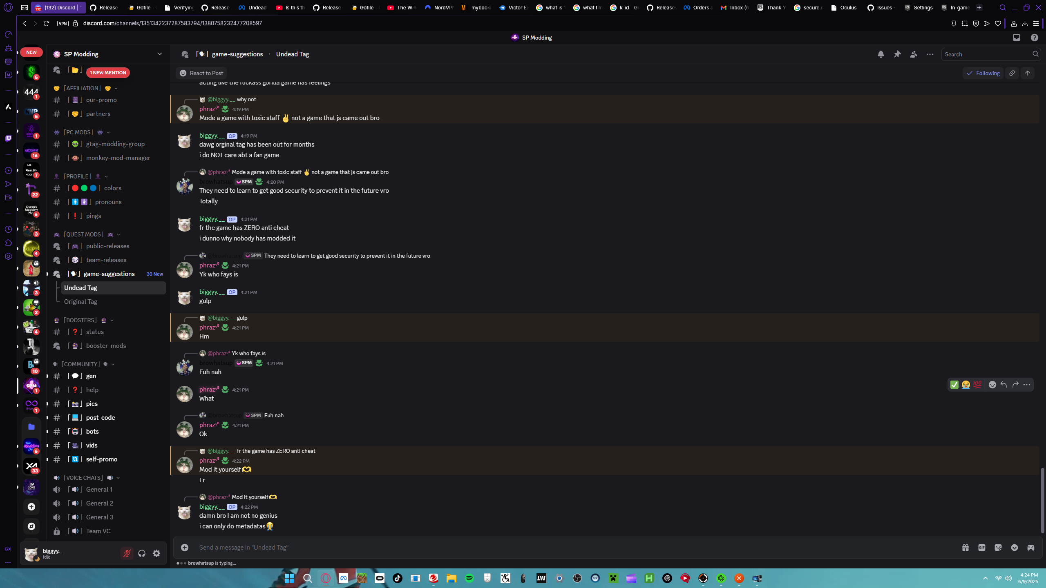
Task: Toggle microphone mute button
Action: pyautogui.click(x=127, y=553)
